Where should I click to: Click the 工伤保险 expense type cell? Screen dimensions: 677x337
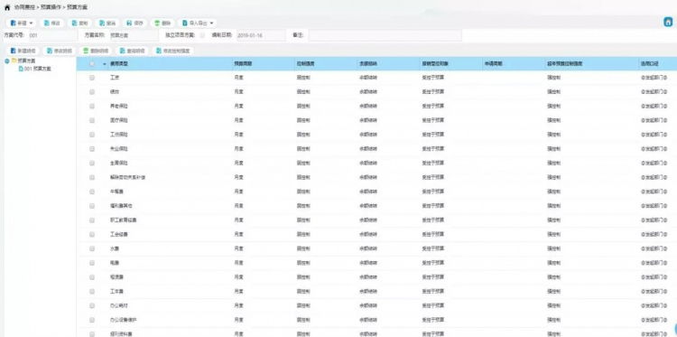point(119,135)
